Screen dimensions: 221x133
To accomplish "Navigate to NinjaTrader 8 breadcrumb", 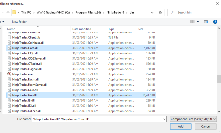I will [x=115, y=12].
